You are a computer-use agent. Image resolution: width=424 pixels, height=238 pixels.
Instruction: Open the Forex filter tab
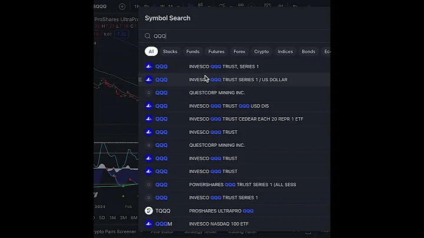pyautogui.click(x=239, y=51)
